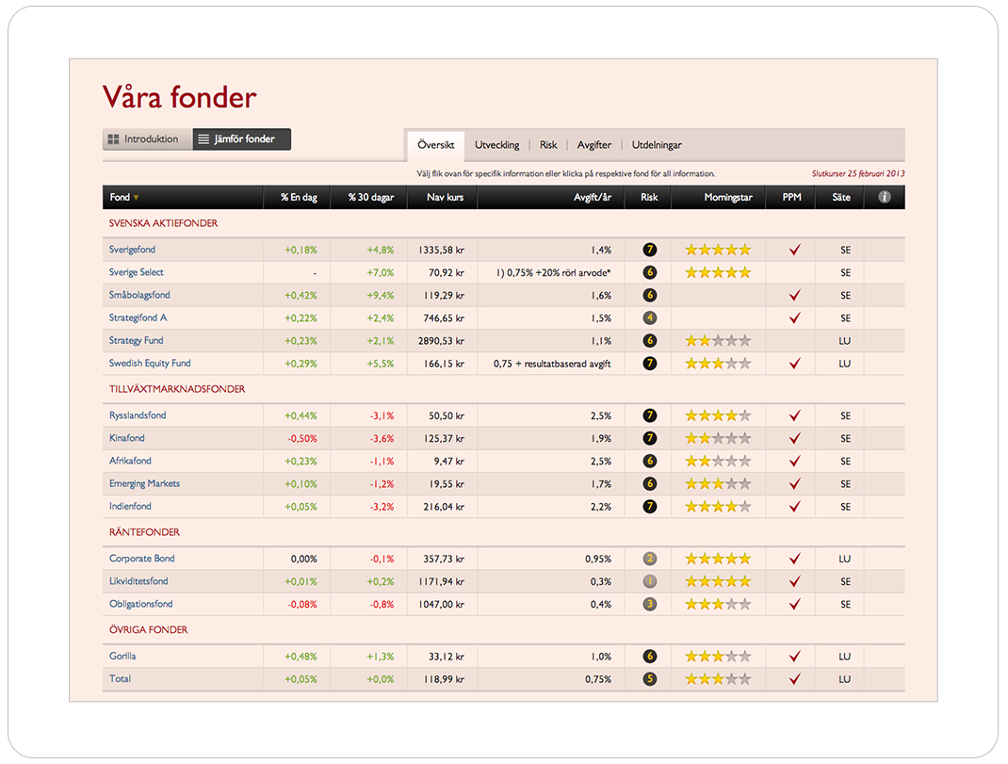Open the Sverigefond fund page
The image size is (1008, 764).
pos(133,250)
